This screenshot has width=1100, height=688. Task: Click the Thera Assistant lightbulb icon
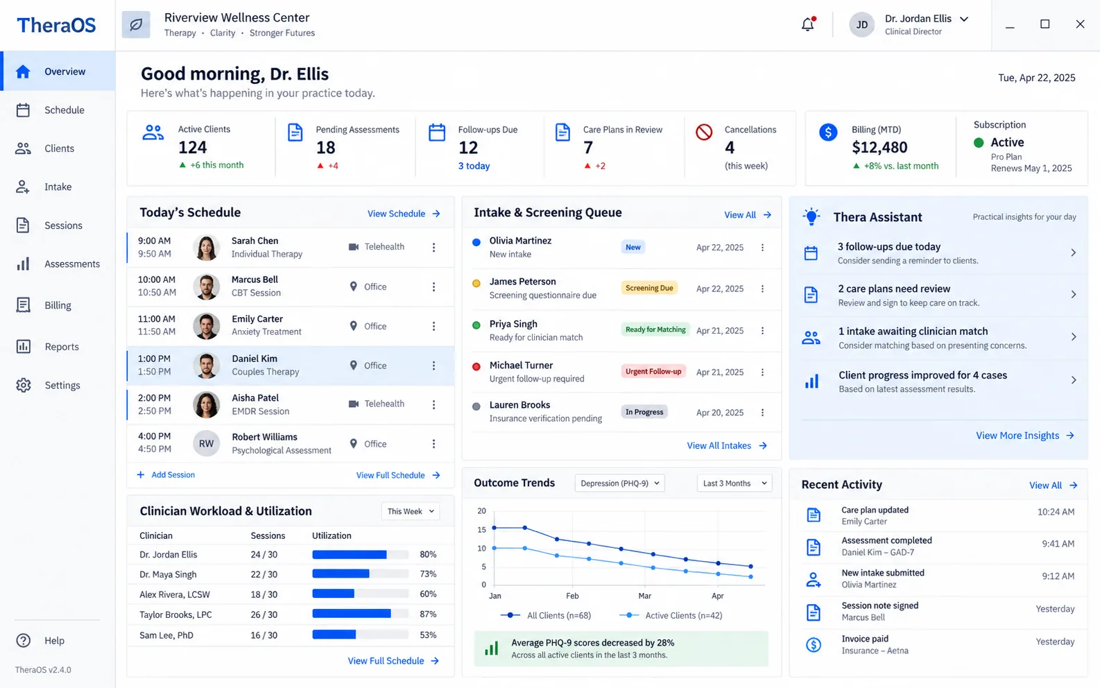[x=811, y=217]
